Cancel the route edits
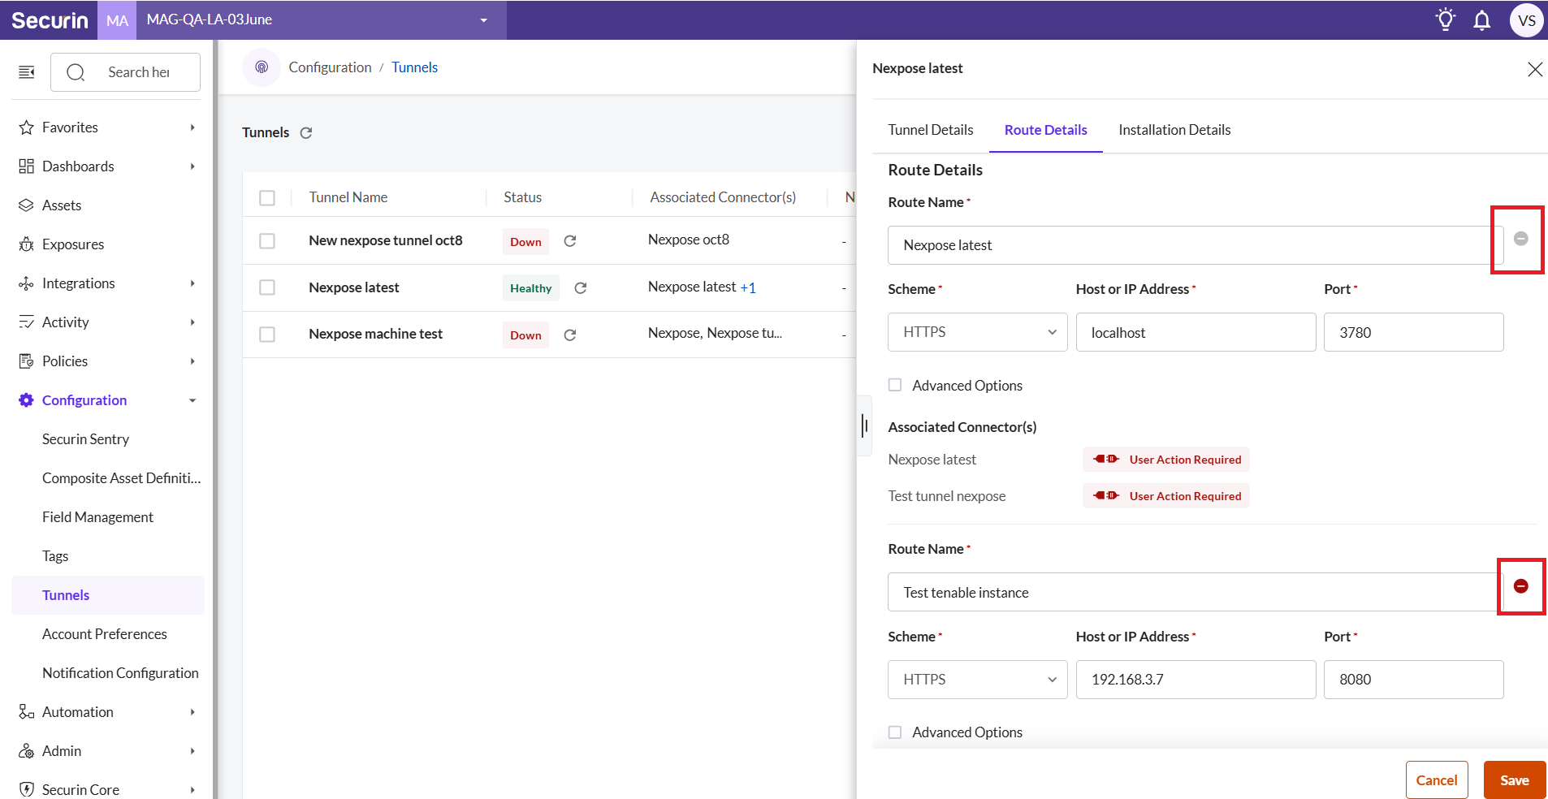This screenshot has width=1548, height=799. [x=1437, y=780]
